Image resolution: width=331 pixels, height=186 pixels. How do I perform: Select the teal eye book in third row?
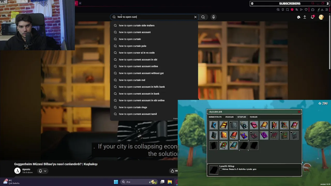click(x=234, y=145)
